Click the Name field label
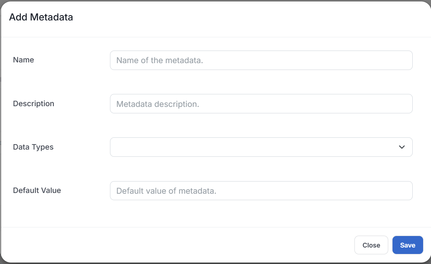 click(x=23, y=60)
